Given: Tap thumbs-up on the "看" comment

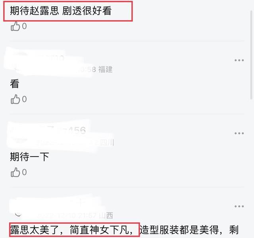Looking at the screenshot, I should click(15, 99).
